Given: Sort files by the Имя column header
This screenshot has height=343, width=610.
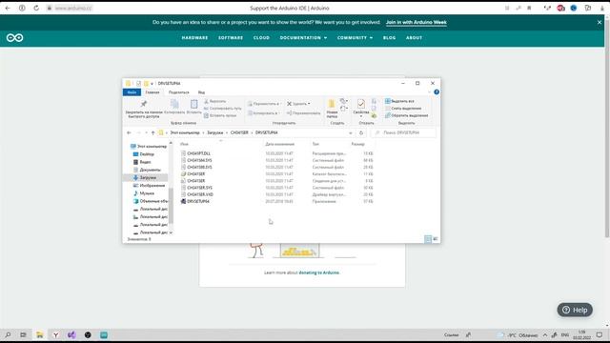Looking at the screenshot, I should (184, 144).
